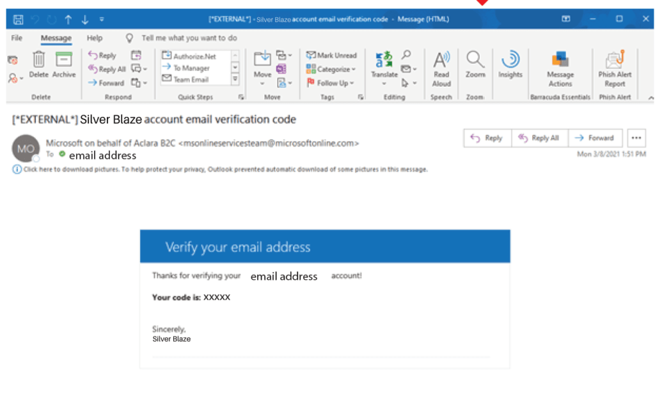Open Message Actions in Barracuda Essentials
Image resolution: width=655 pixels, height=419 pixels.
click(x=560, y=66)
